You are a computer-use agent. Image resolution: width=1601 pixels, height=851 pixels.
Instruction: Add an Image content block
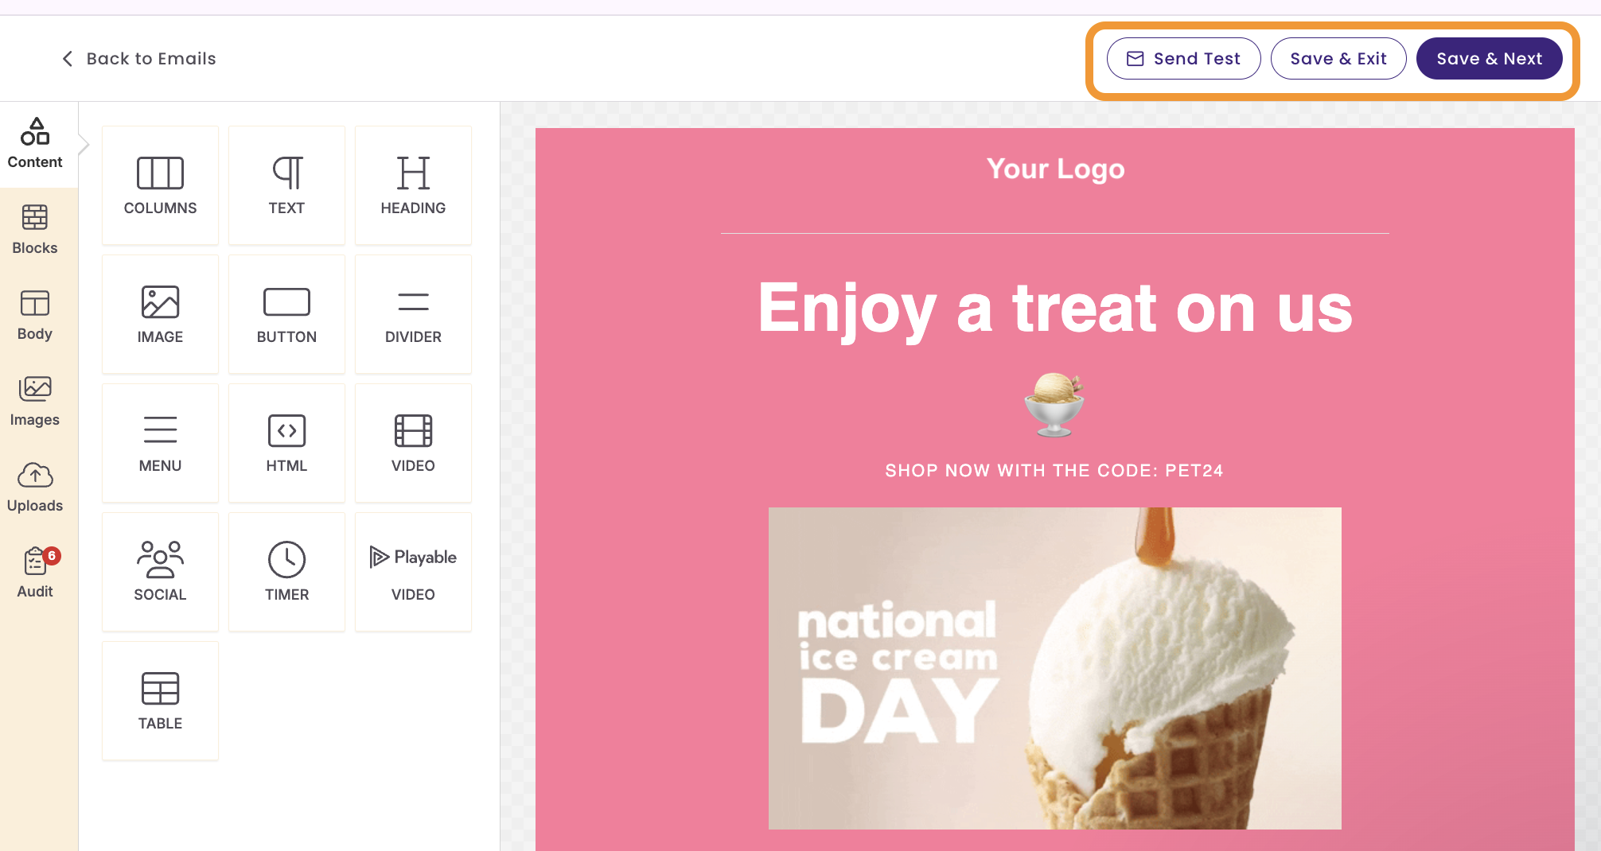point(160,314)
